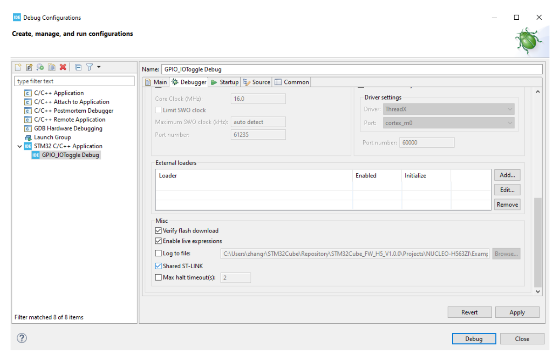Click the Browse... button for log file
This screenshot has width=560, height=359.
coord(506,254)
